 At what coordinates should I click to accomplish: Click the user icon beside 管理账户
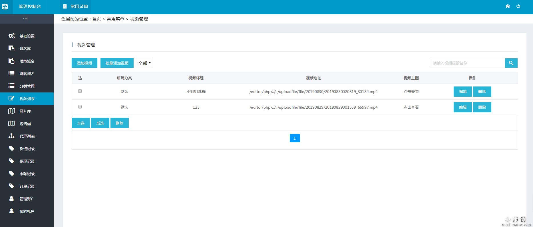pos(11,199)
